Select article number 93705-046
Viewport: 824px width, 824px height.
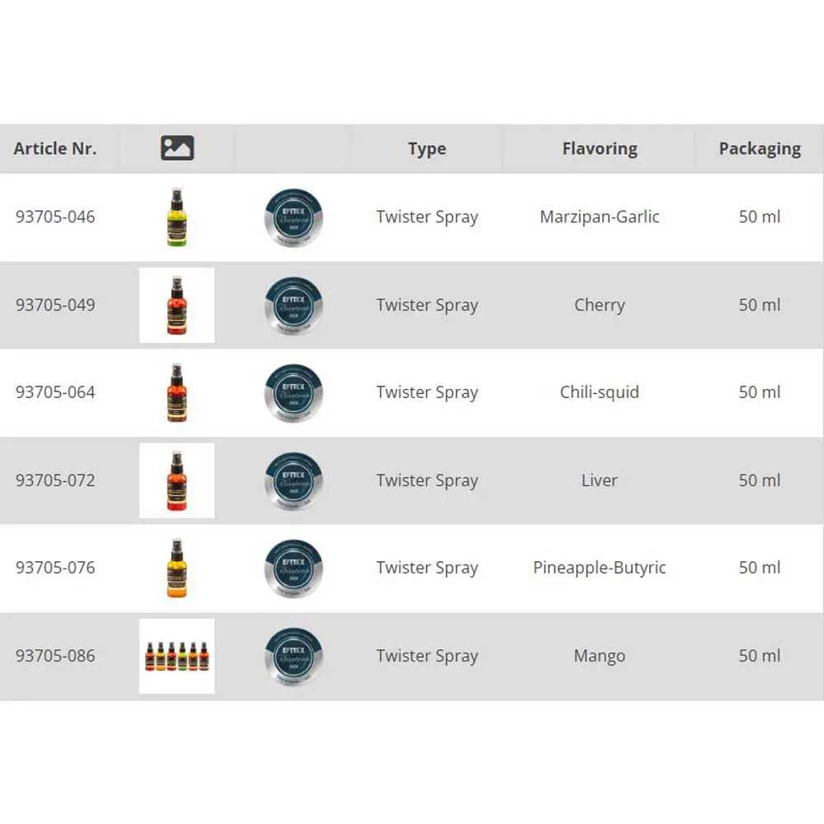55,218
